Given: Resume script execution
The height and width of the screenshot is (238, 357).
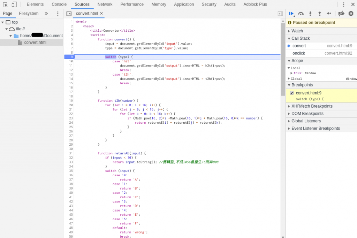Looking at the screenshot, I should tap(291, 14).
